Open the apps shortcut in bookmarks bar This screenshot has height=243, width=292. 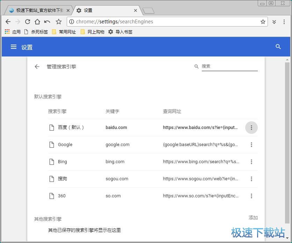coord(13,32)
